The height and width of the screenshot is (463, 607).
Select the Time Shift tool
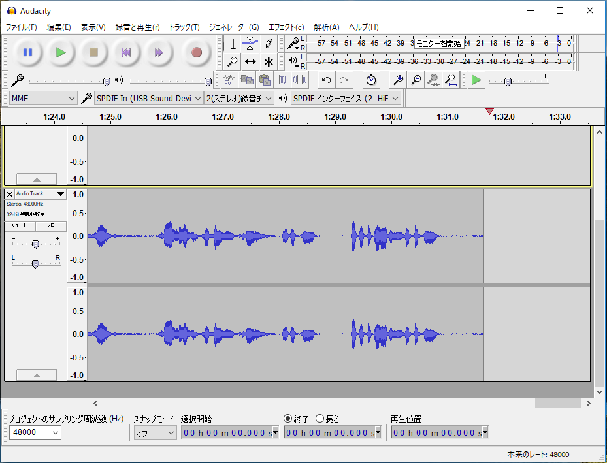tap(250, 61)
